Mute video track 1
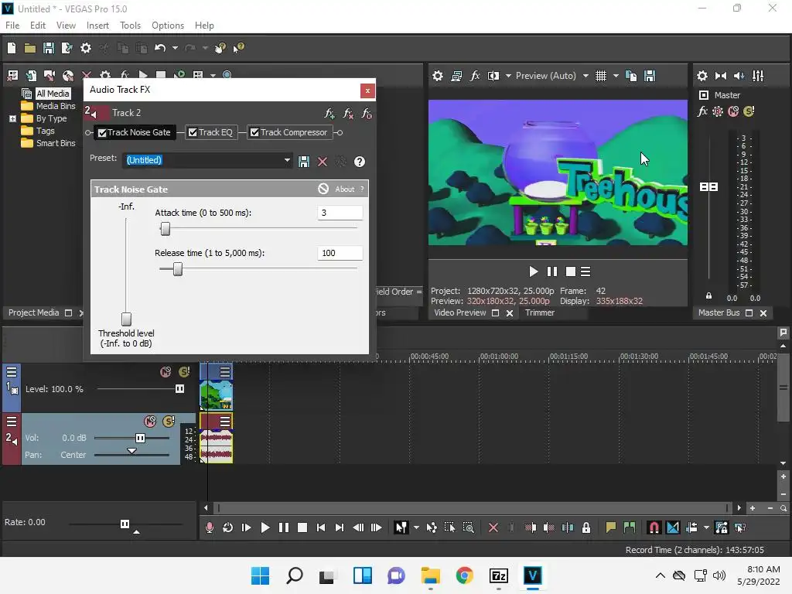Image resolution: width=792 pixels, height=594 pixels. click(x=166, y=372)
